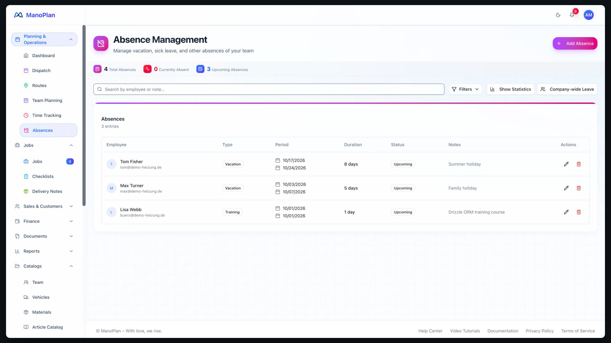Collapse the Catalogs section
Image resolution: width=611 pixels, height=343 pixels.
[x=44, y=266]
